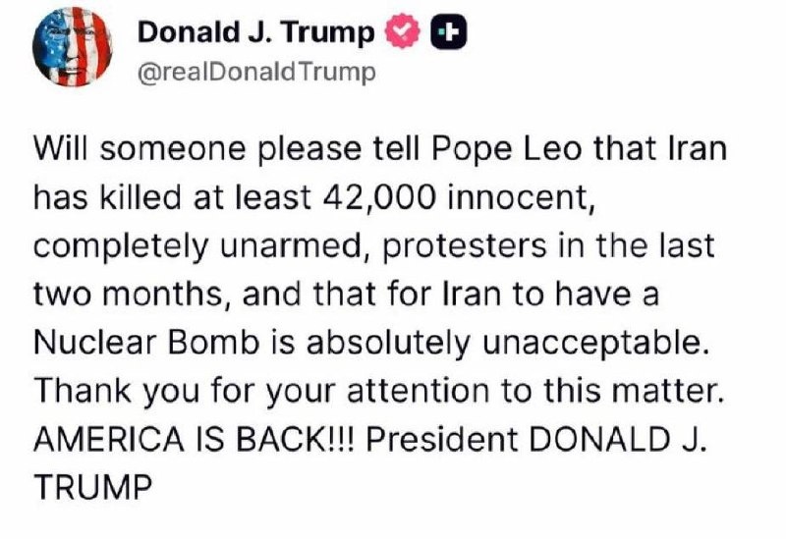This screenshot has height=539, width=786.
Task: Click the phrase "Nuclear Bomb"
Action: (148, 342)
